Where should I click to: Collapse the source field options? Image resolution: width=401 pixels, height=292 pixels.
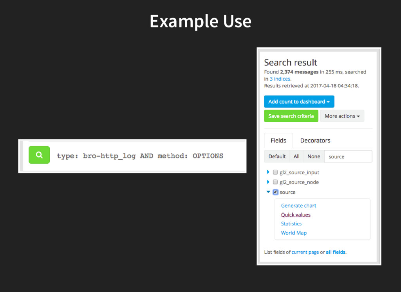268,192
